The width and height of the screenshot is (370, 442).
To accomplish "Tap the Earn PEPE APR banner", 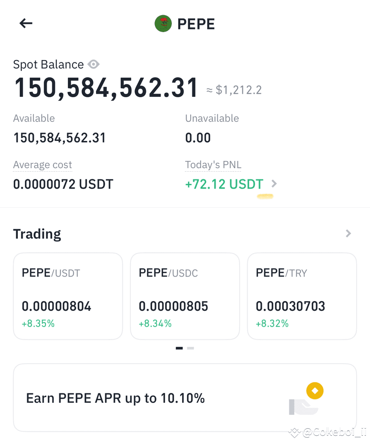I will pyautogui.click(x=185, y=397).
